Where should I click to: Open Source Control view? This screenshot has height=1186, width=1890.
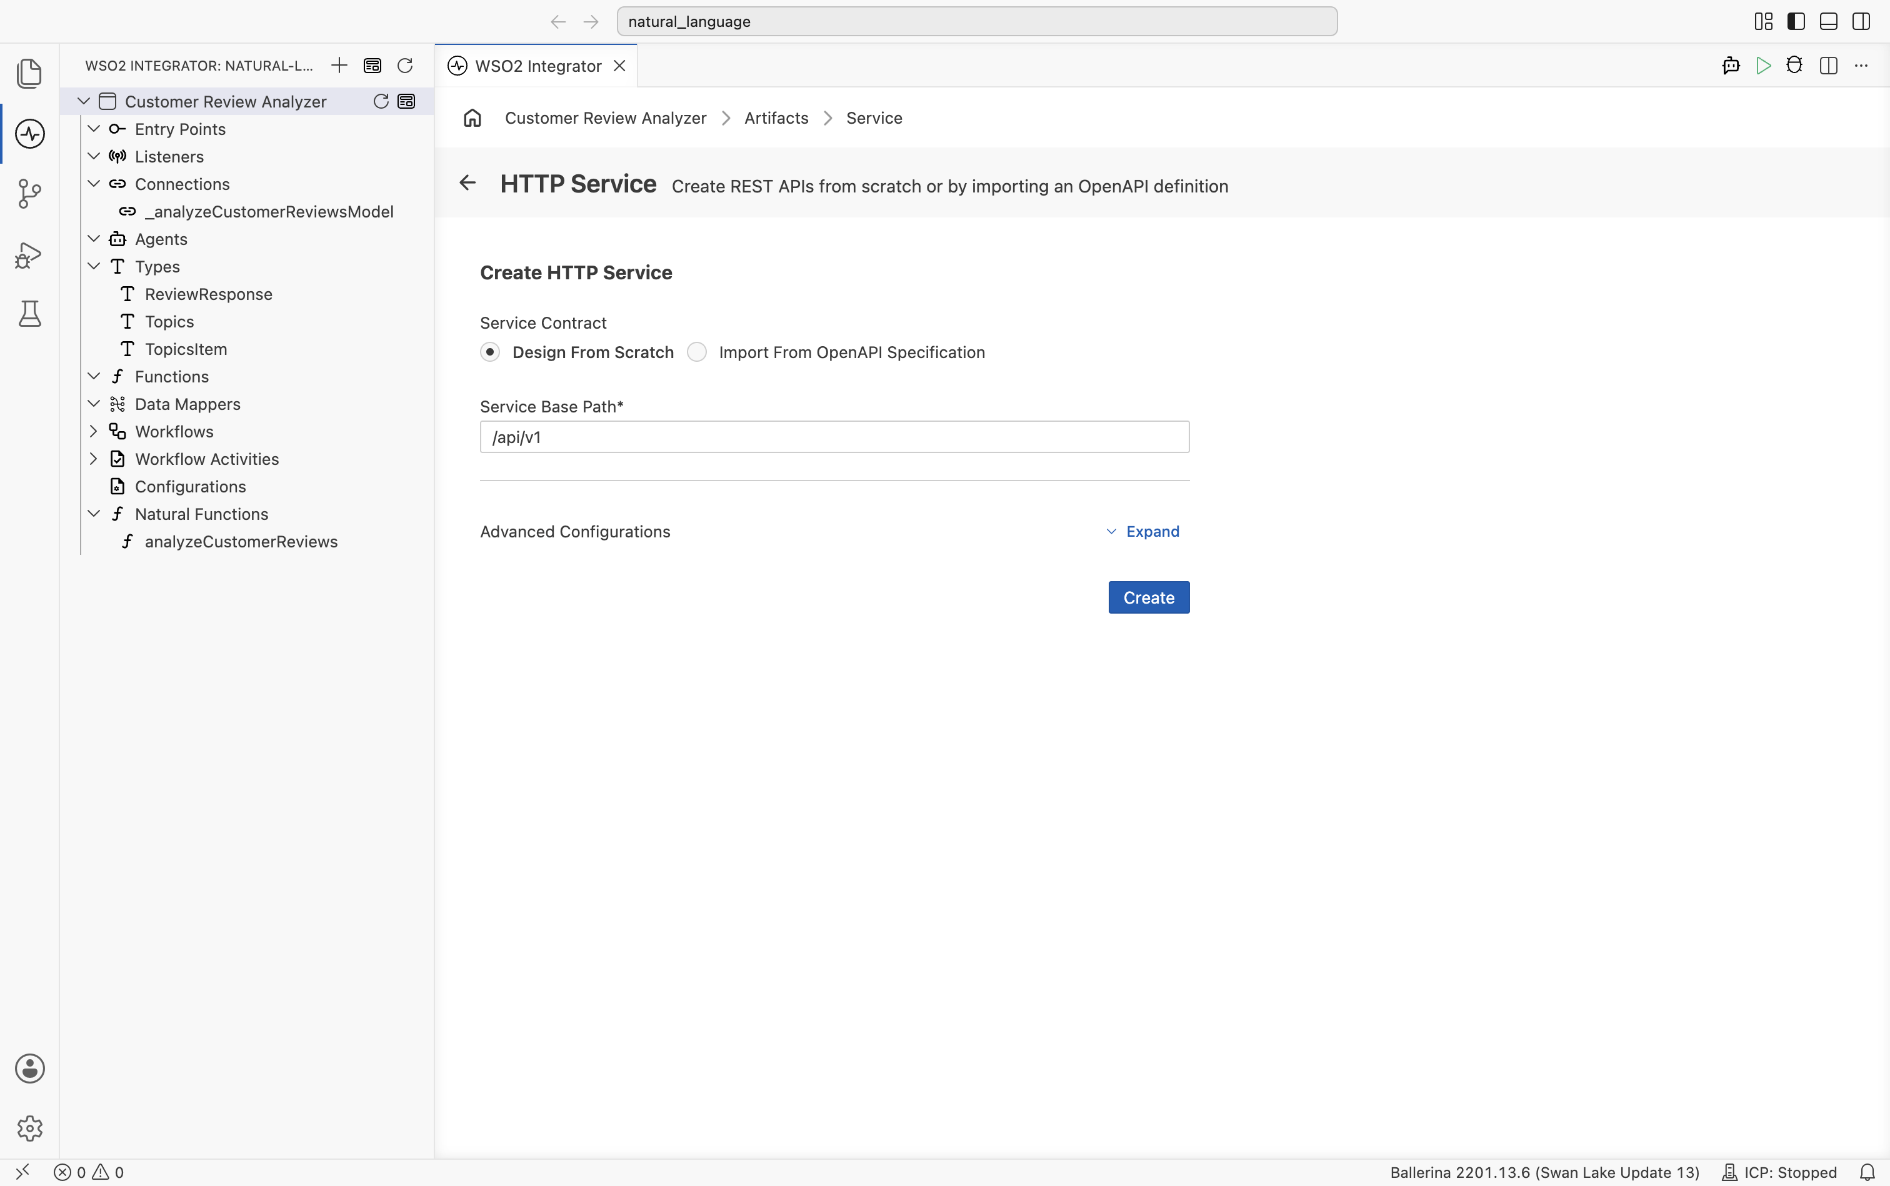pyautogui.click(x=29, y=194)
